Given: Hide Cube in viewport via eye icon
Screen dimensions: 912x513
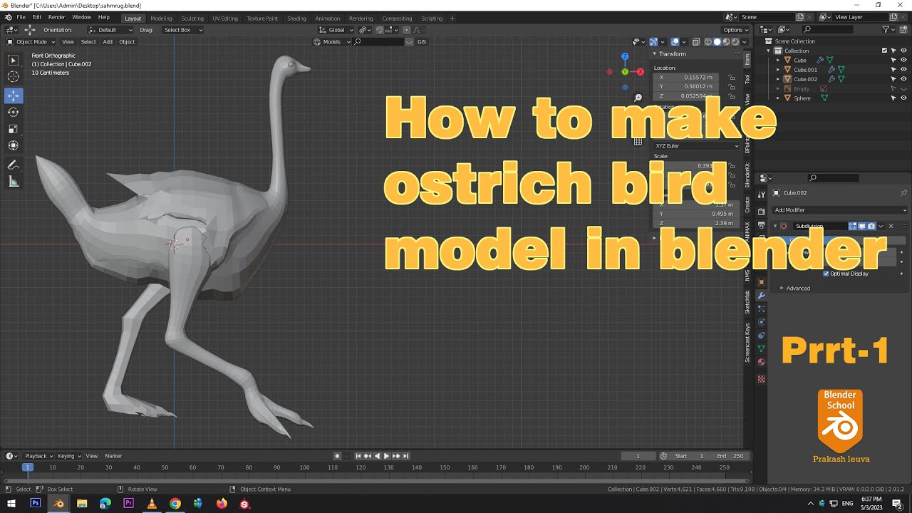Looking at the screenshot, I should pyautogui.click(x=903, y=61).
